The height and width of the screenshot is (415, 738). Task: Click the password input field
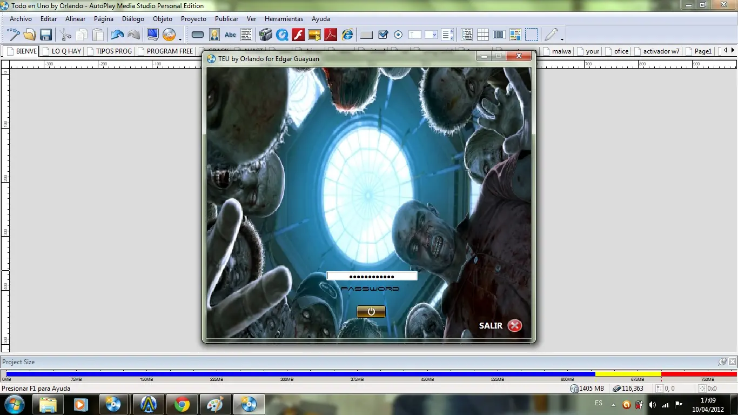coord(372,276)
